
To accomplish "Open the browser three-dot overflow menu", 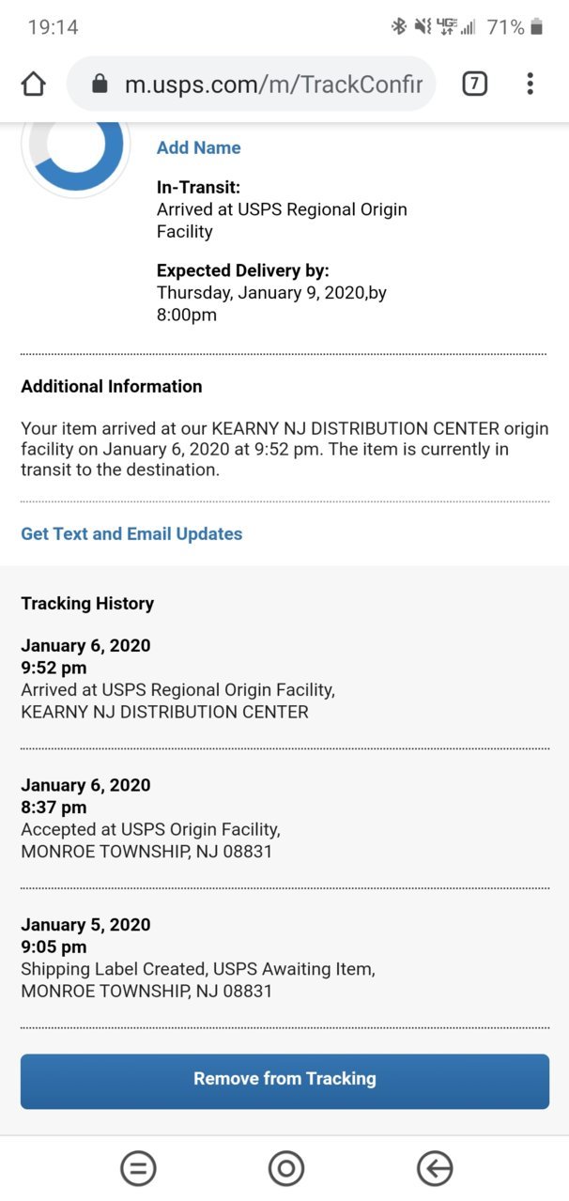I will click(x=531, y=85).
